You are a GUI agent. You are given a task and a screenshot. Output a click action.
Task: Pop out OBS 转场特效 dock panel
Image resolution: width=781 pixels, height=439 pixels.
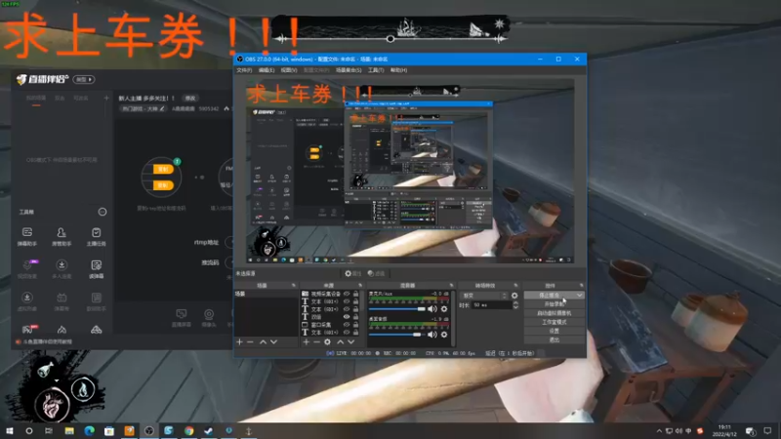click(515, 285)
